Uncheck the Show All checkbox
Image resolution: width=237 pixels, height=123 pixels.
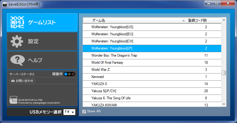84,111
